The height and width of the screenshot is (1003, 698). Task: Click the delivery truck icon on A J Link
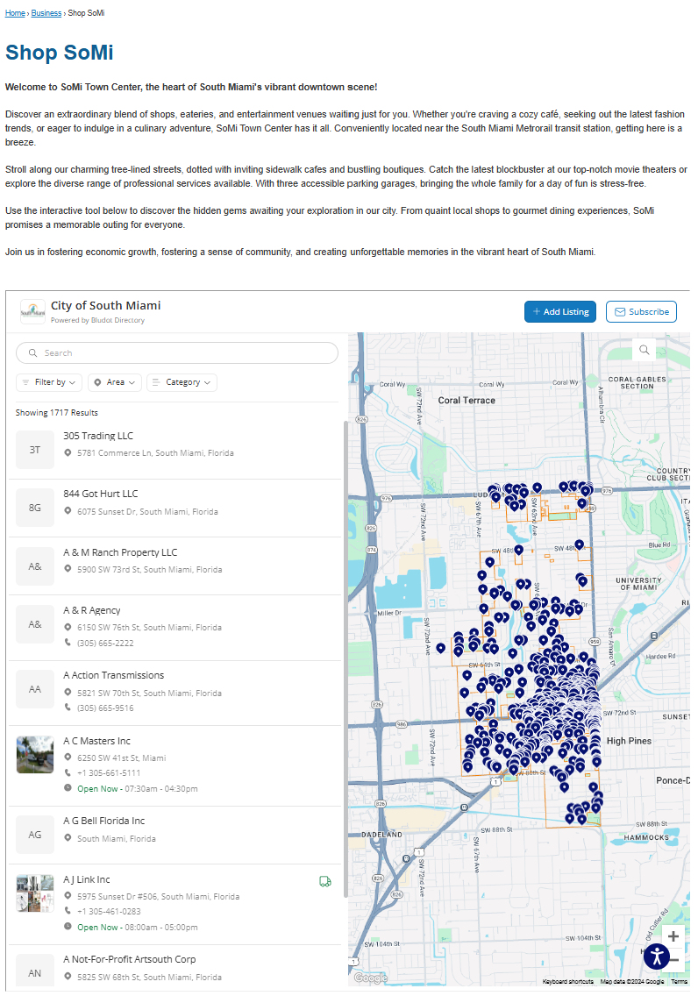click(325, 882)
